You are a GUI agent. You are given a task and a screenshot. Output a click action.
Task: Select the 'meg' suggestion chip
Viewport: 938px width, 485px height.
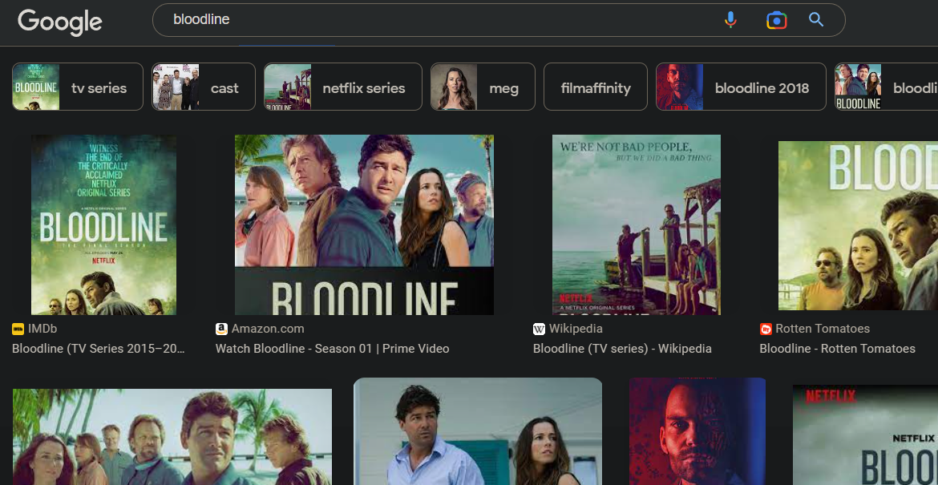click(x=483, y=87)
